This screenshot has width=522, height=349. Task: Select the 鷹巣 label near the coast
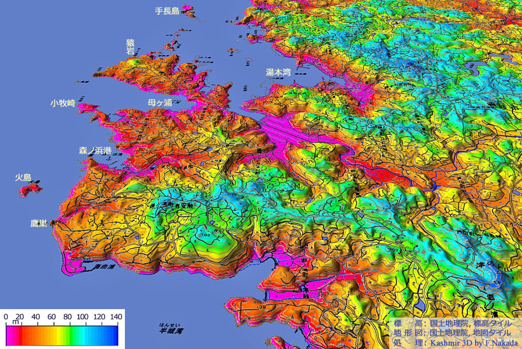(38, 223)
